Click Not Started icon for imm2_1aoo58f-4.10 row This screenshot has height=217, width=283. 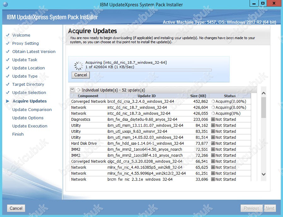coord(213,155)
